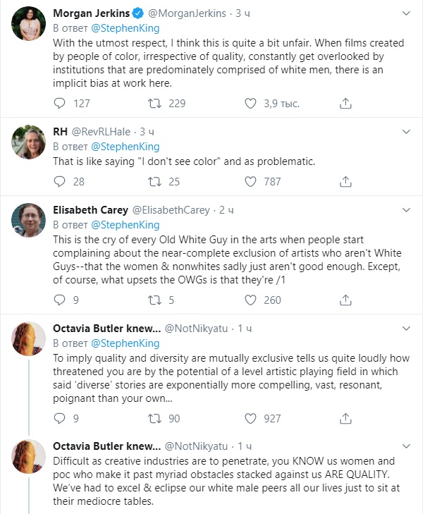Open the options chevron on Elisabeth Carey's tweet

click(406, 210)
